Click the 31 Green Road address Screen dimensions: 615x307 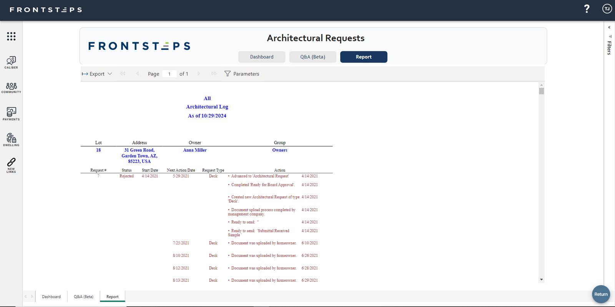click(140, 156)
